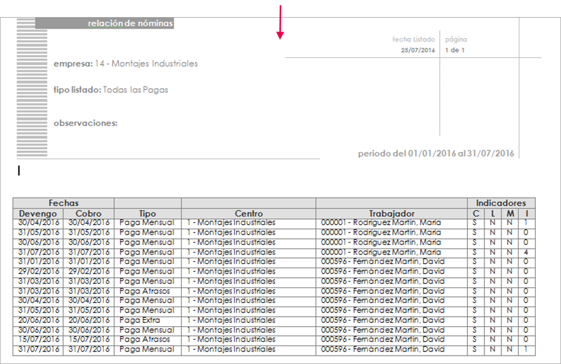The height and width of the screenshot is (364, 561).
Task: Click the 'tipo listado: Todas las Pagas' line
Action: point(111,90)
